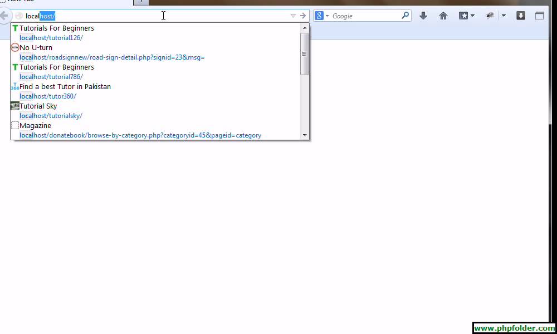The image size is (557, 334).
Task: Click the scrollbar of the suggestions list
Action: [x=305, y=53]
